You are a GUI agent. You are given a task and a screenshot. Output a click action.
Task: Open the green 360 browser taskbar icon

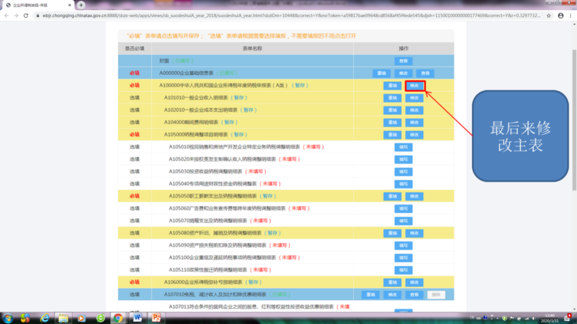click(x=100, y=318)
